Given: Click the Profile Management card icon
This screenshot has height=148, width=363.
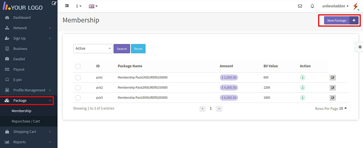Looking at the screenshot, I should pos(7,90).
